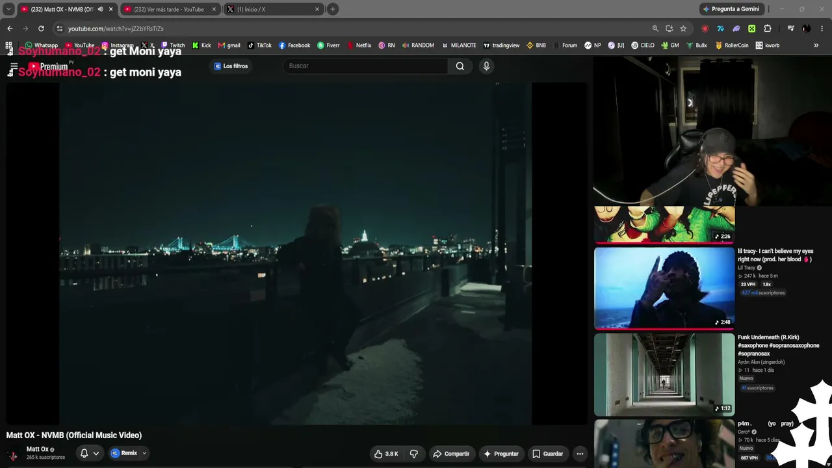This screenshot has width=832, height=468.
Task: Open the lil tracy video thumbnail
Action: (x=664, y=288)
